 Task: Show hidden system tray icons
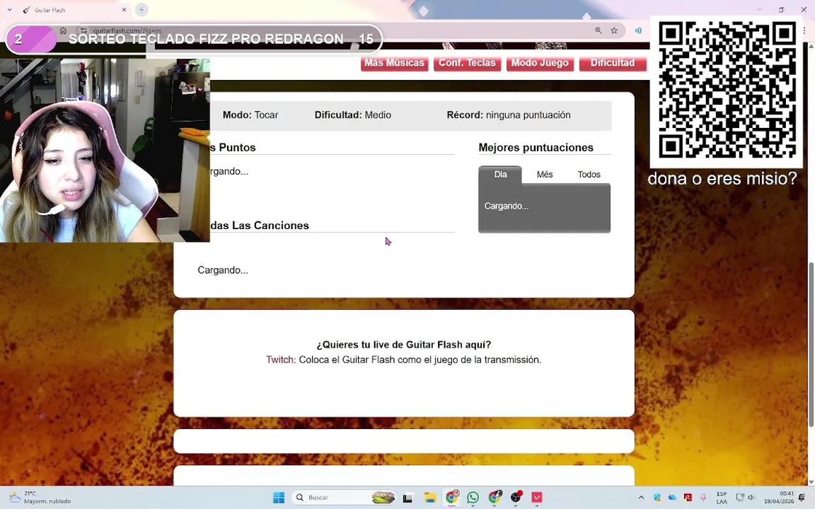coord(641,498)
